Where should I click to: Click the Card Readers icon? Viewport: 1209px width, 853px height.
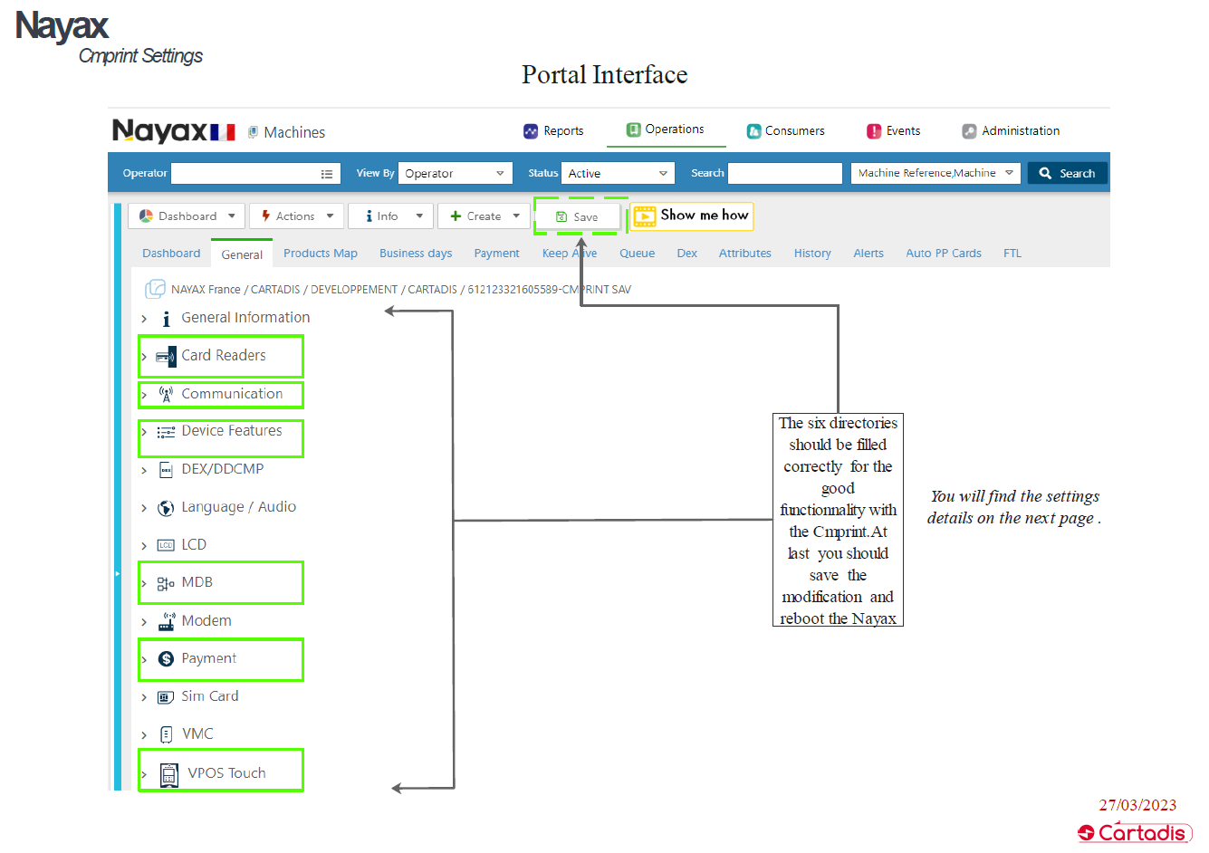[x=166, y=357]
